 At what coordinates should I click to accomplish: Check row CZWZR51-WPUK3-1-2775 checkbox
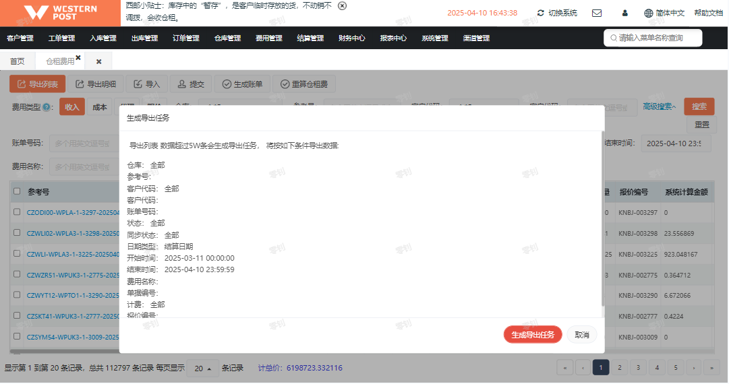click(18, 274)
